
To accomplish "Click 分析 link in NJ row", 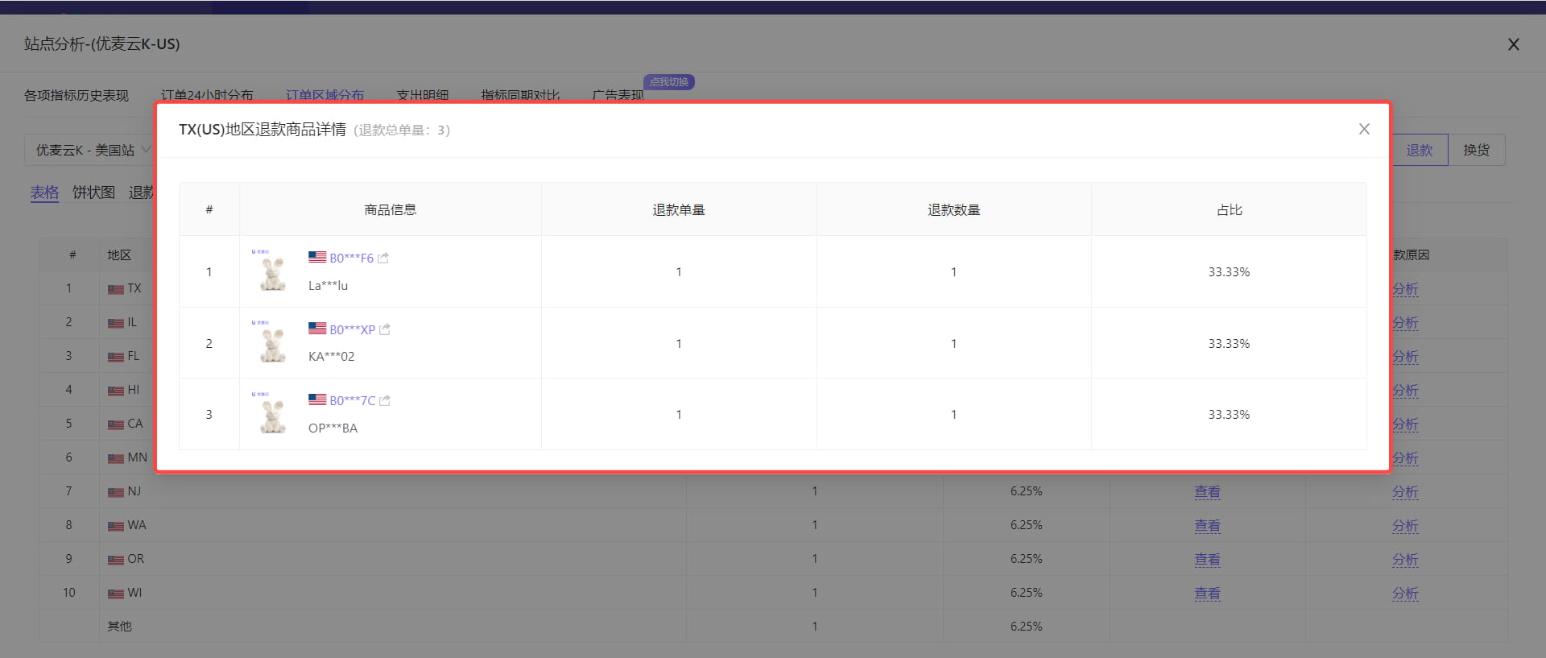I will pyautogui.click(x=1405, y=491).
